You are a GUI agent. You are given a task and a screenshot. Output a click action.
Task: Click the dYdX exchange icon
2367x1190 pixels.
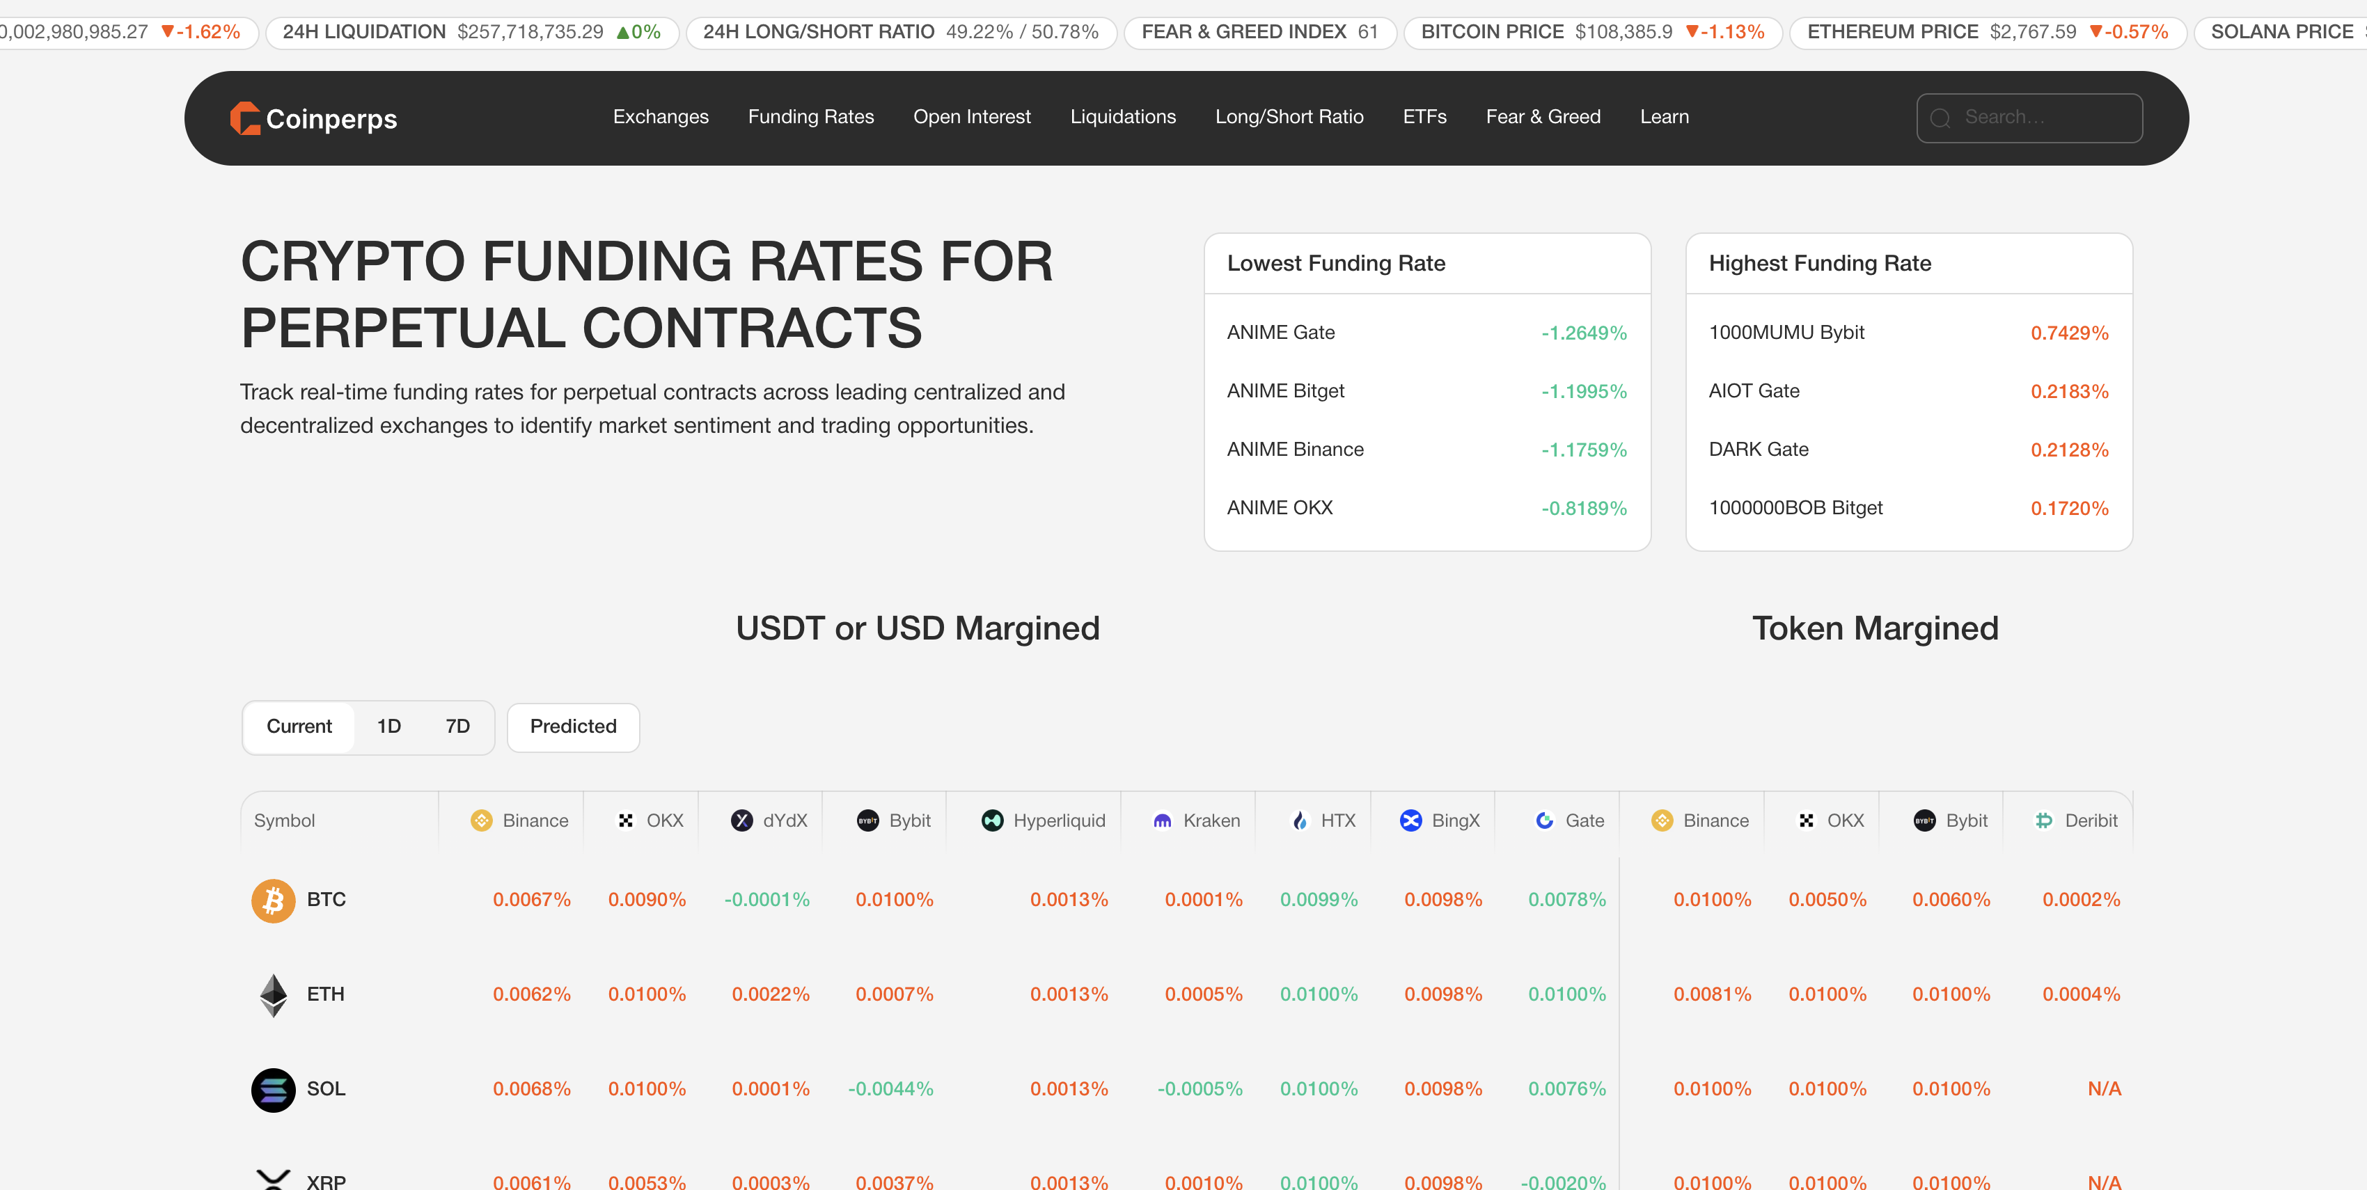click(x=741, y=820)
